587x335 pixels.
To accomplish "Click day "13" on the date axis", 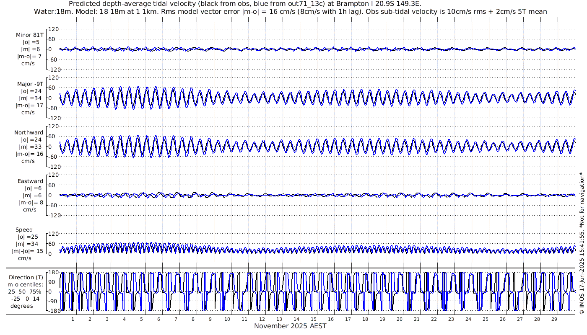I will [x=279, y=319].
